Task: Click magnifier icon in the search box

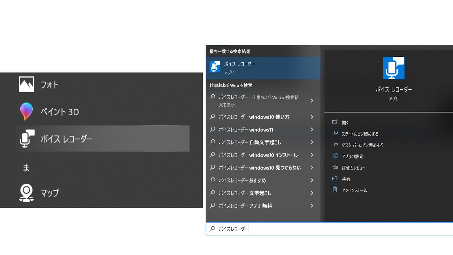Action: coord(212,229)
